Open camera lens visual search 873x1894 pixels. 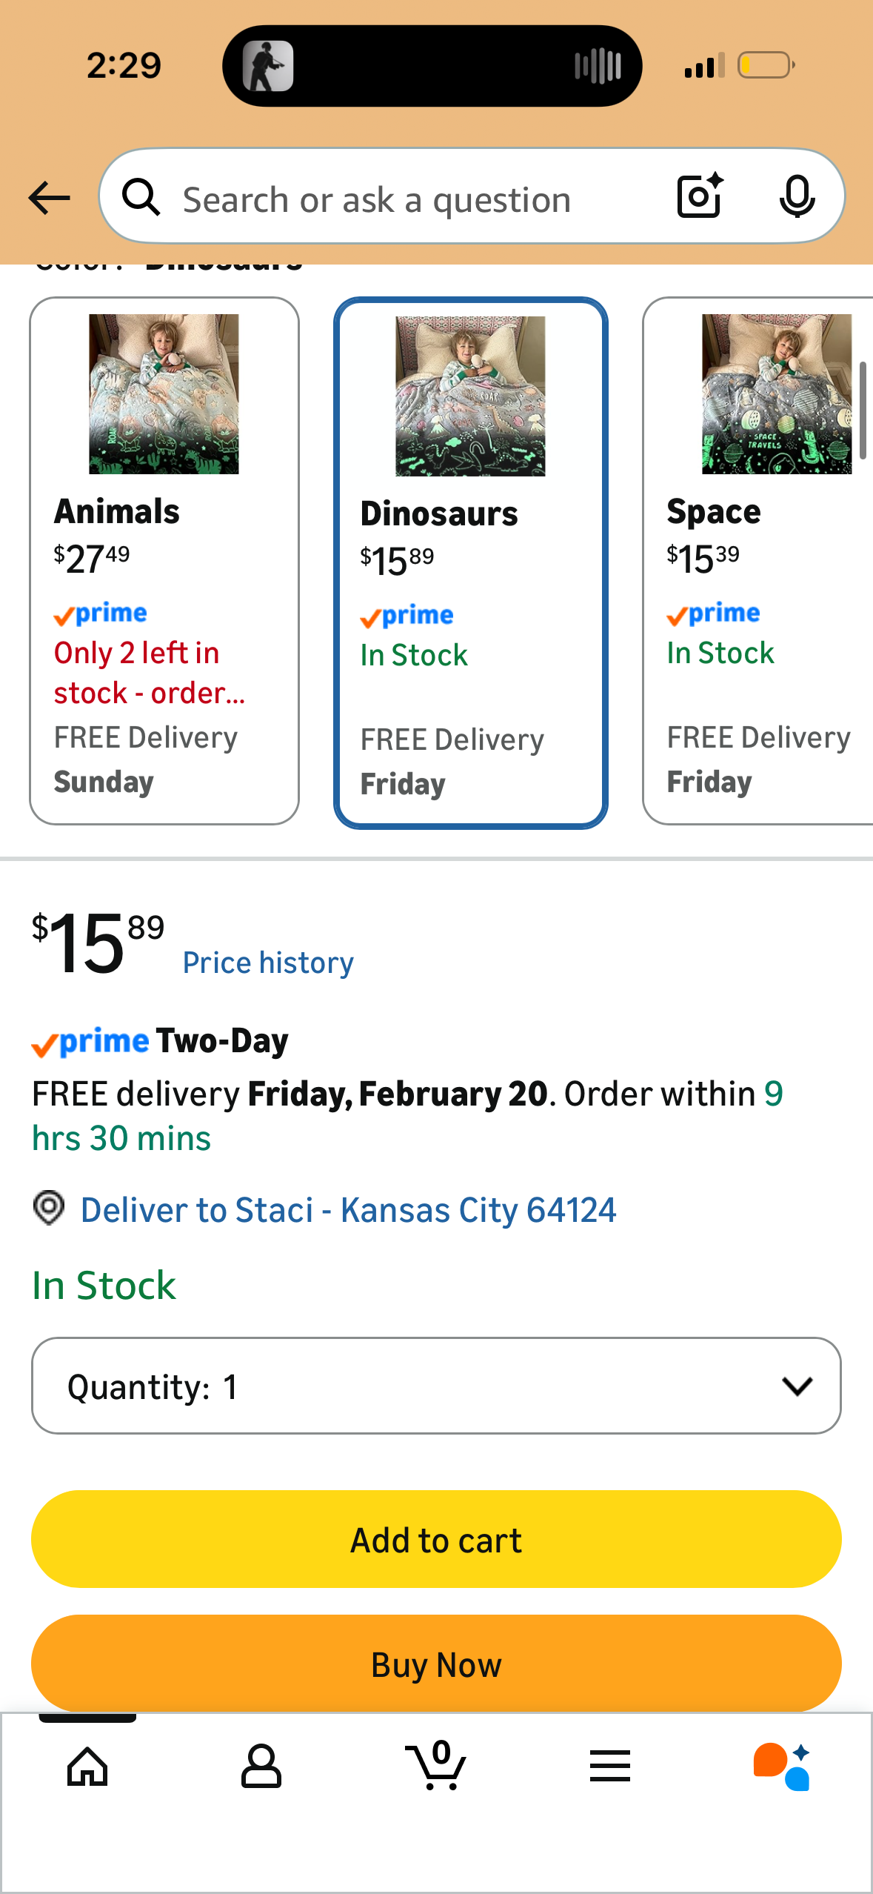coord(699,196)
